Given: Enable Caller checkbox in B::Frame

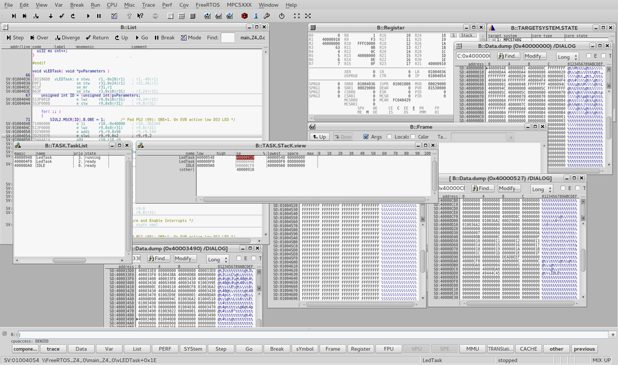Looking at the screenshot, I should coord(413,137).
